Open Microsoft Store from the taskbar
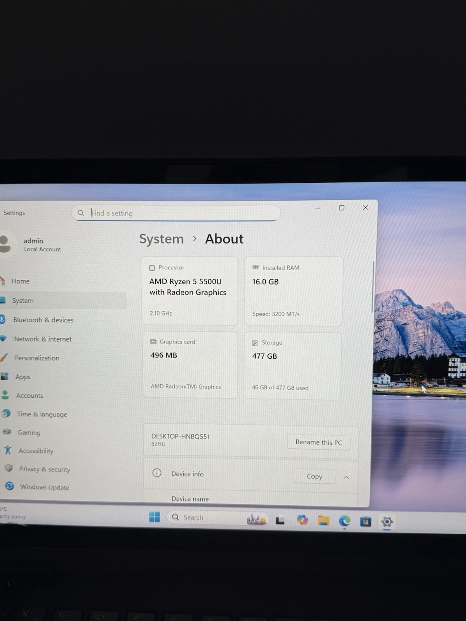Viewport: 466px width, 621px height. tap(365, 521)
